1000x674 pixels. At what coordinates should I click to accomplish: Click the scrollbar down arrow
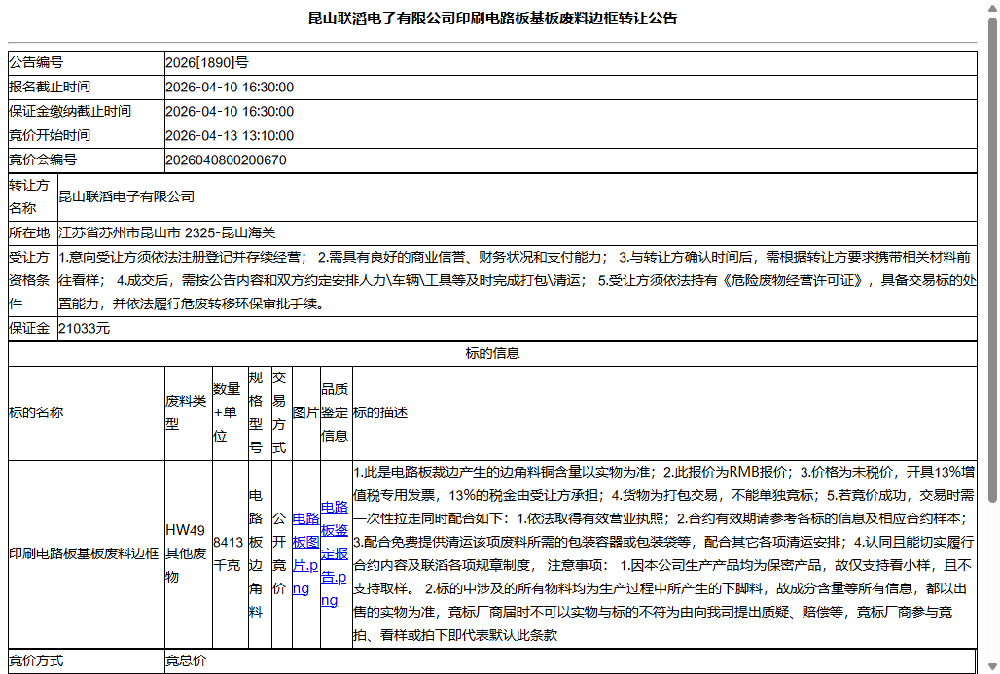tap(992, 667)
